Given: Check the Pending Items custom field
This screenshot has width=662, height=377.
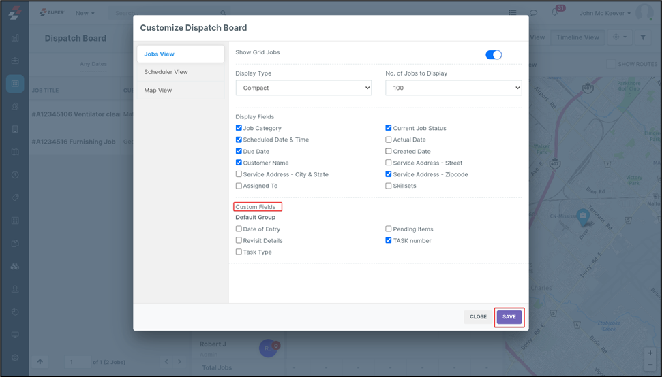Looking at the screenshot, I should pos(389,229).
